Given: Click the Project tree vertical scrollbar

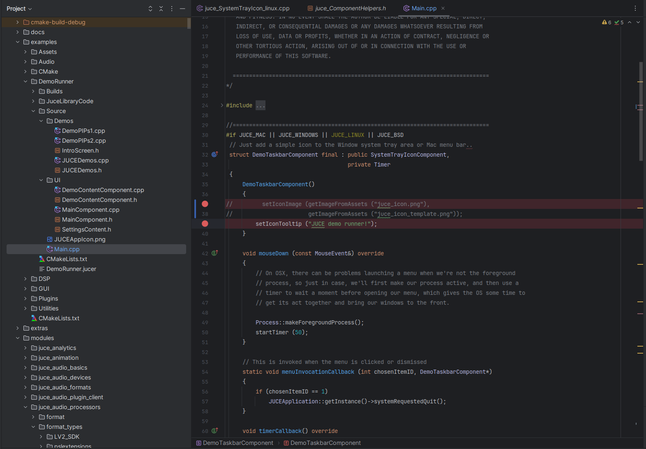Looking at the screenshot, I should 189,23.
